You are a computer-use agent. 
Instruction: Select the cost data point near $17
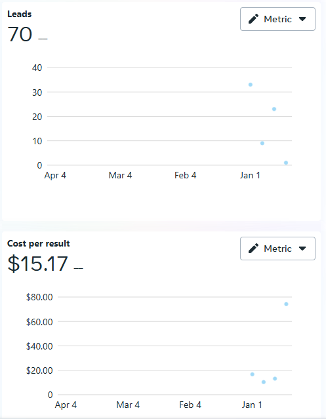[x=253, y=374]
